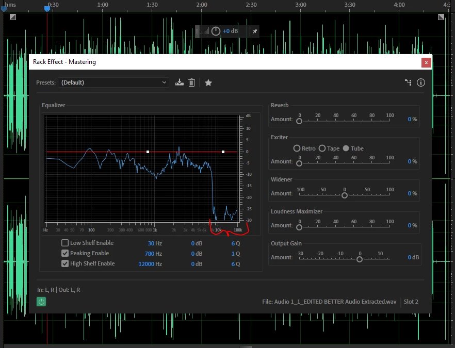Disable the Peaking Enable checkbox
Screen dimensions: 455x348
65,253
